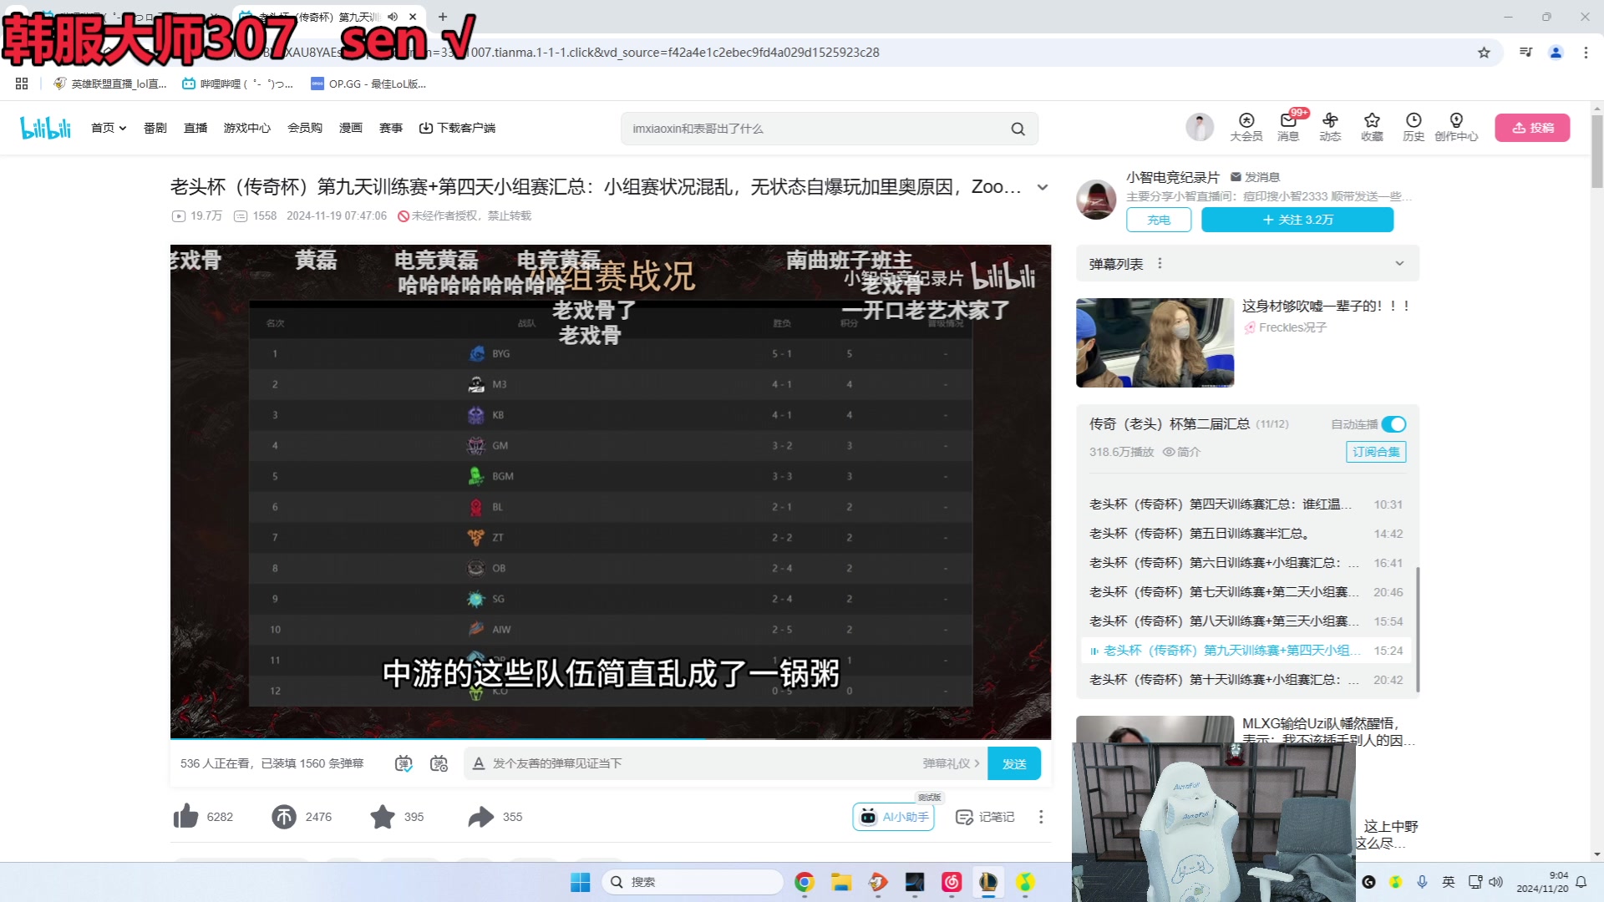Image resolution: width=1604 pixels, height=902 pixels.
Task: Open File Explorer from the taskbar
Action: pyautogui.click(x=840, y=882)
